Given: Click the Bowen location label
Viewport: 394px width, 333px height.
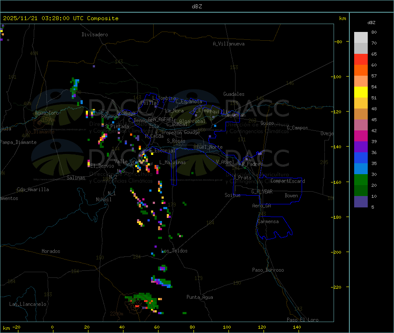Looking at the screenshot, I should tap(292, 196).
